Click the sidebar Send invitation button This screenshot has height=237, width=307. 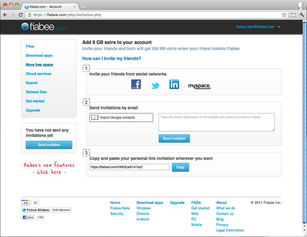[49, 145]
